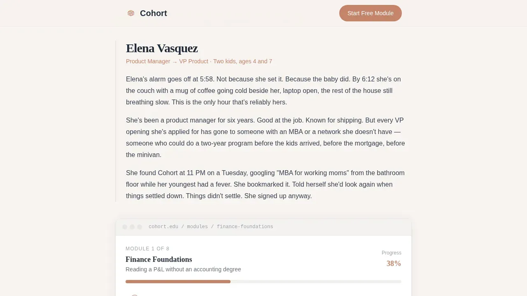Click the middle gray window dot

pyautogui.click(x=132, y=227)
